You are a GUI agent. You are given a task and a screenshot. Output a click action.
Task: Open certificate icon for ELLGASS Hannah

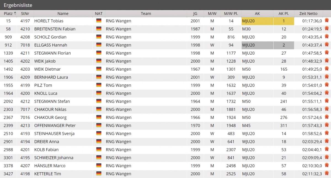pos(327,44)
